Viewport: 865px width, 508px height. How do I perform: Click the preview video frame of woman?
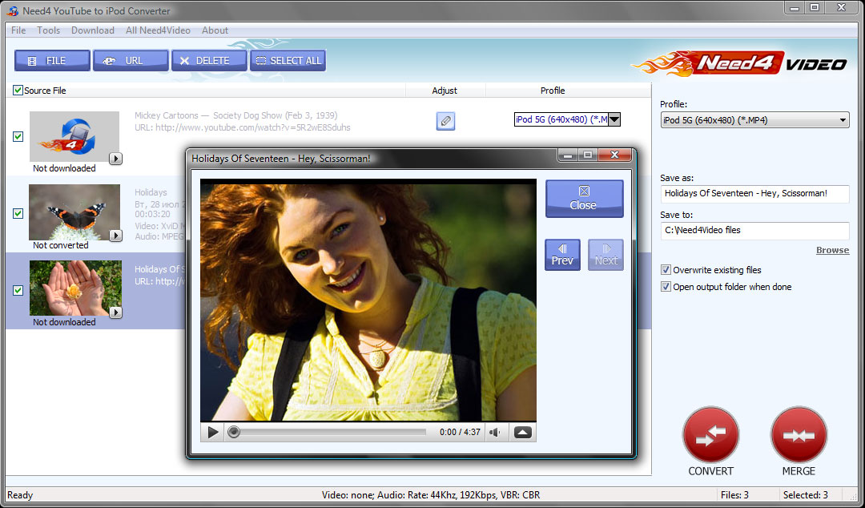pos(368,301)
